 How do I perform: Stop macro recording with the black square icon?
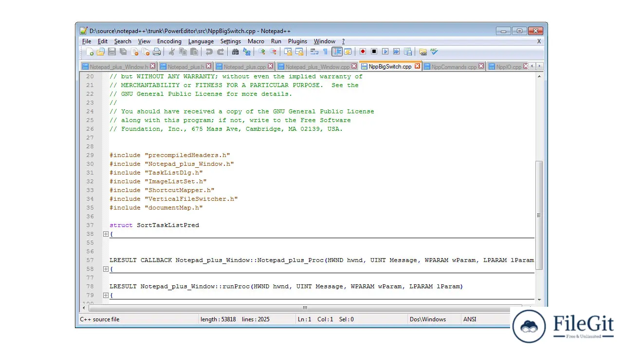374,52
